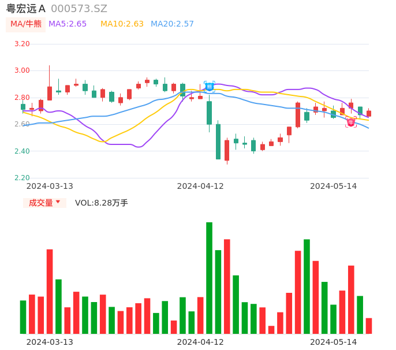
Task: Click the last red candlestick on the price chart
Action: (x=369, y=114)
